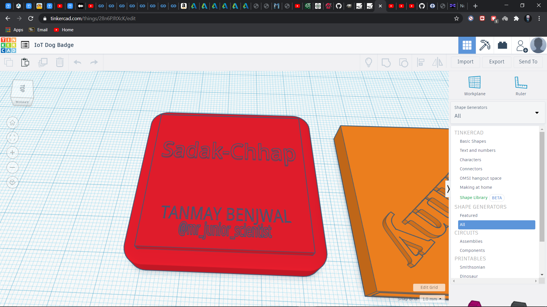547x307 pixels.
Task: Select Basic Shapes category
Action: (473, 141)
